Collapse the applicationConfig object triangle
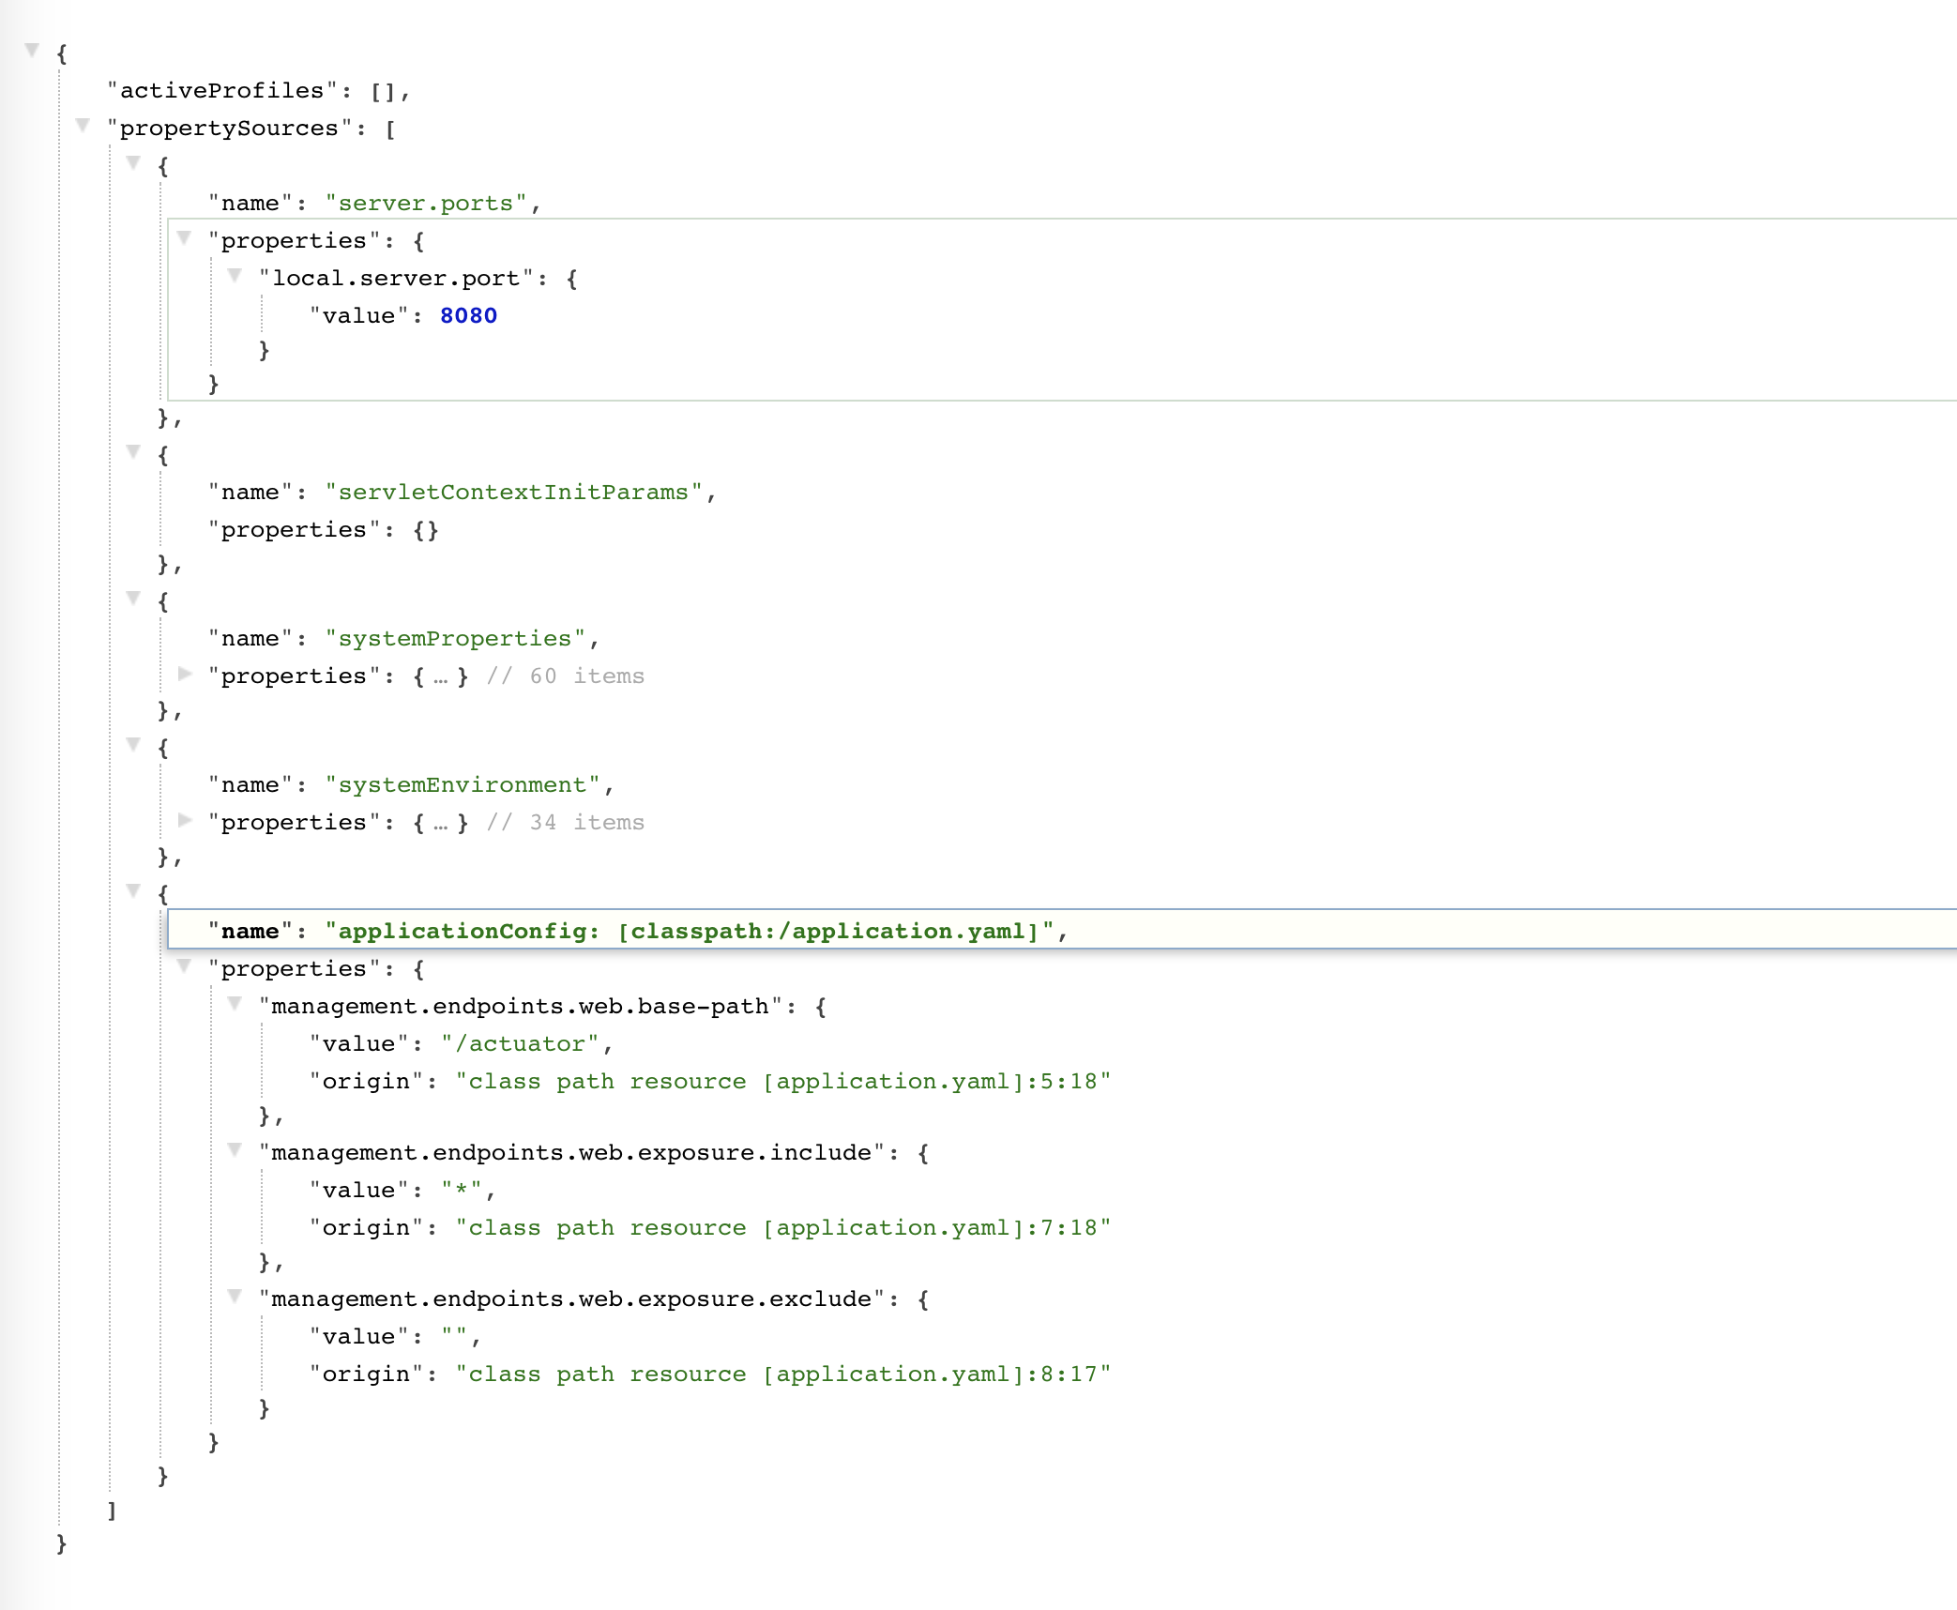1957x1610 pixels. [x=133, y=890]
